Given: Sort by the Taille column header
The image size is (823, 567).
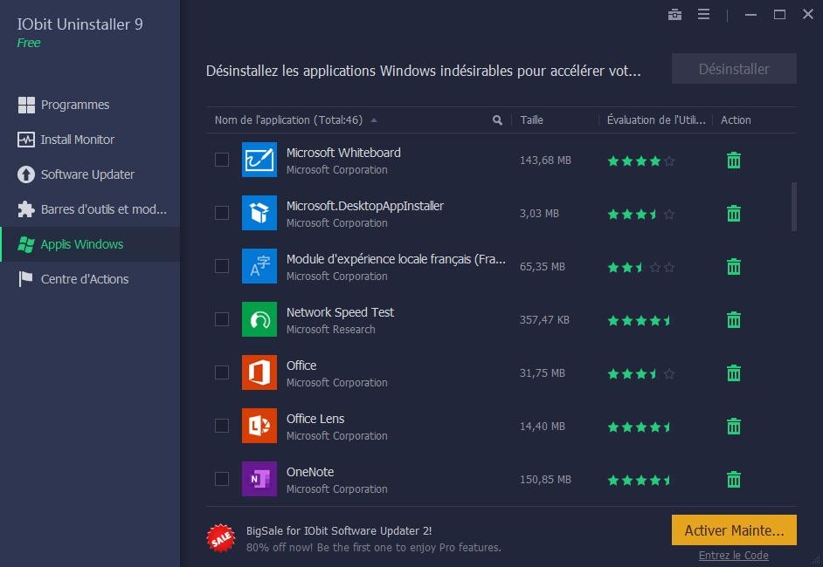Looking at the screenshot, I should pos(531,120).
